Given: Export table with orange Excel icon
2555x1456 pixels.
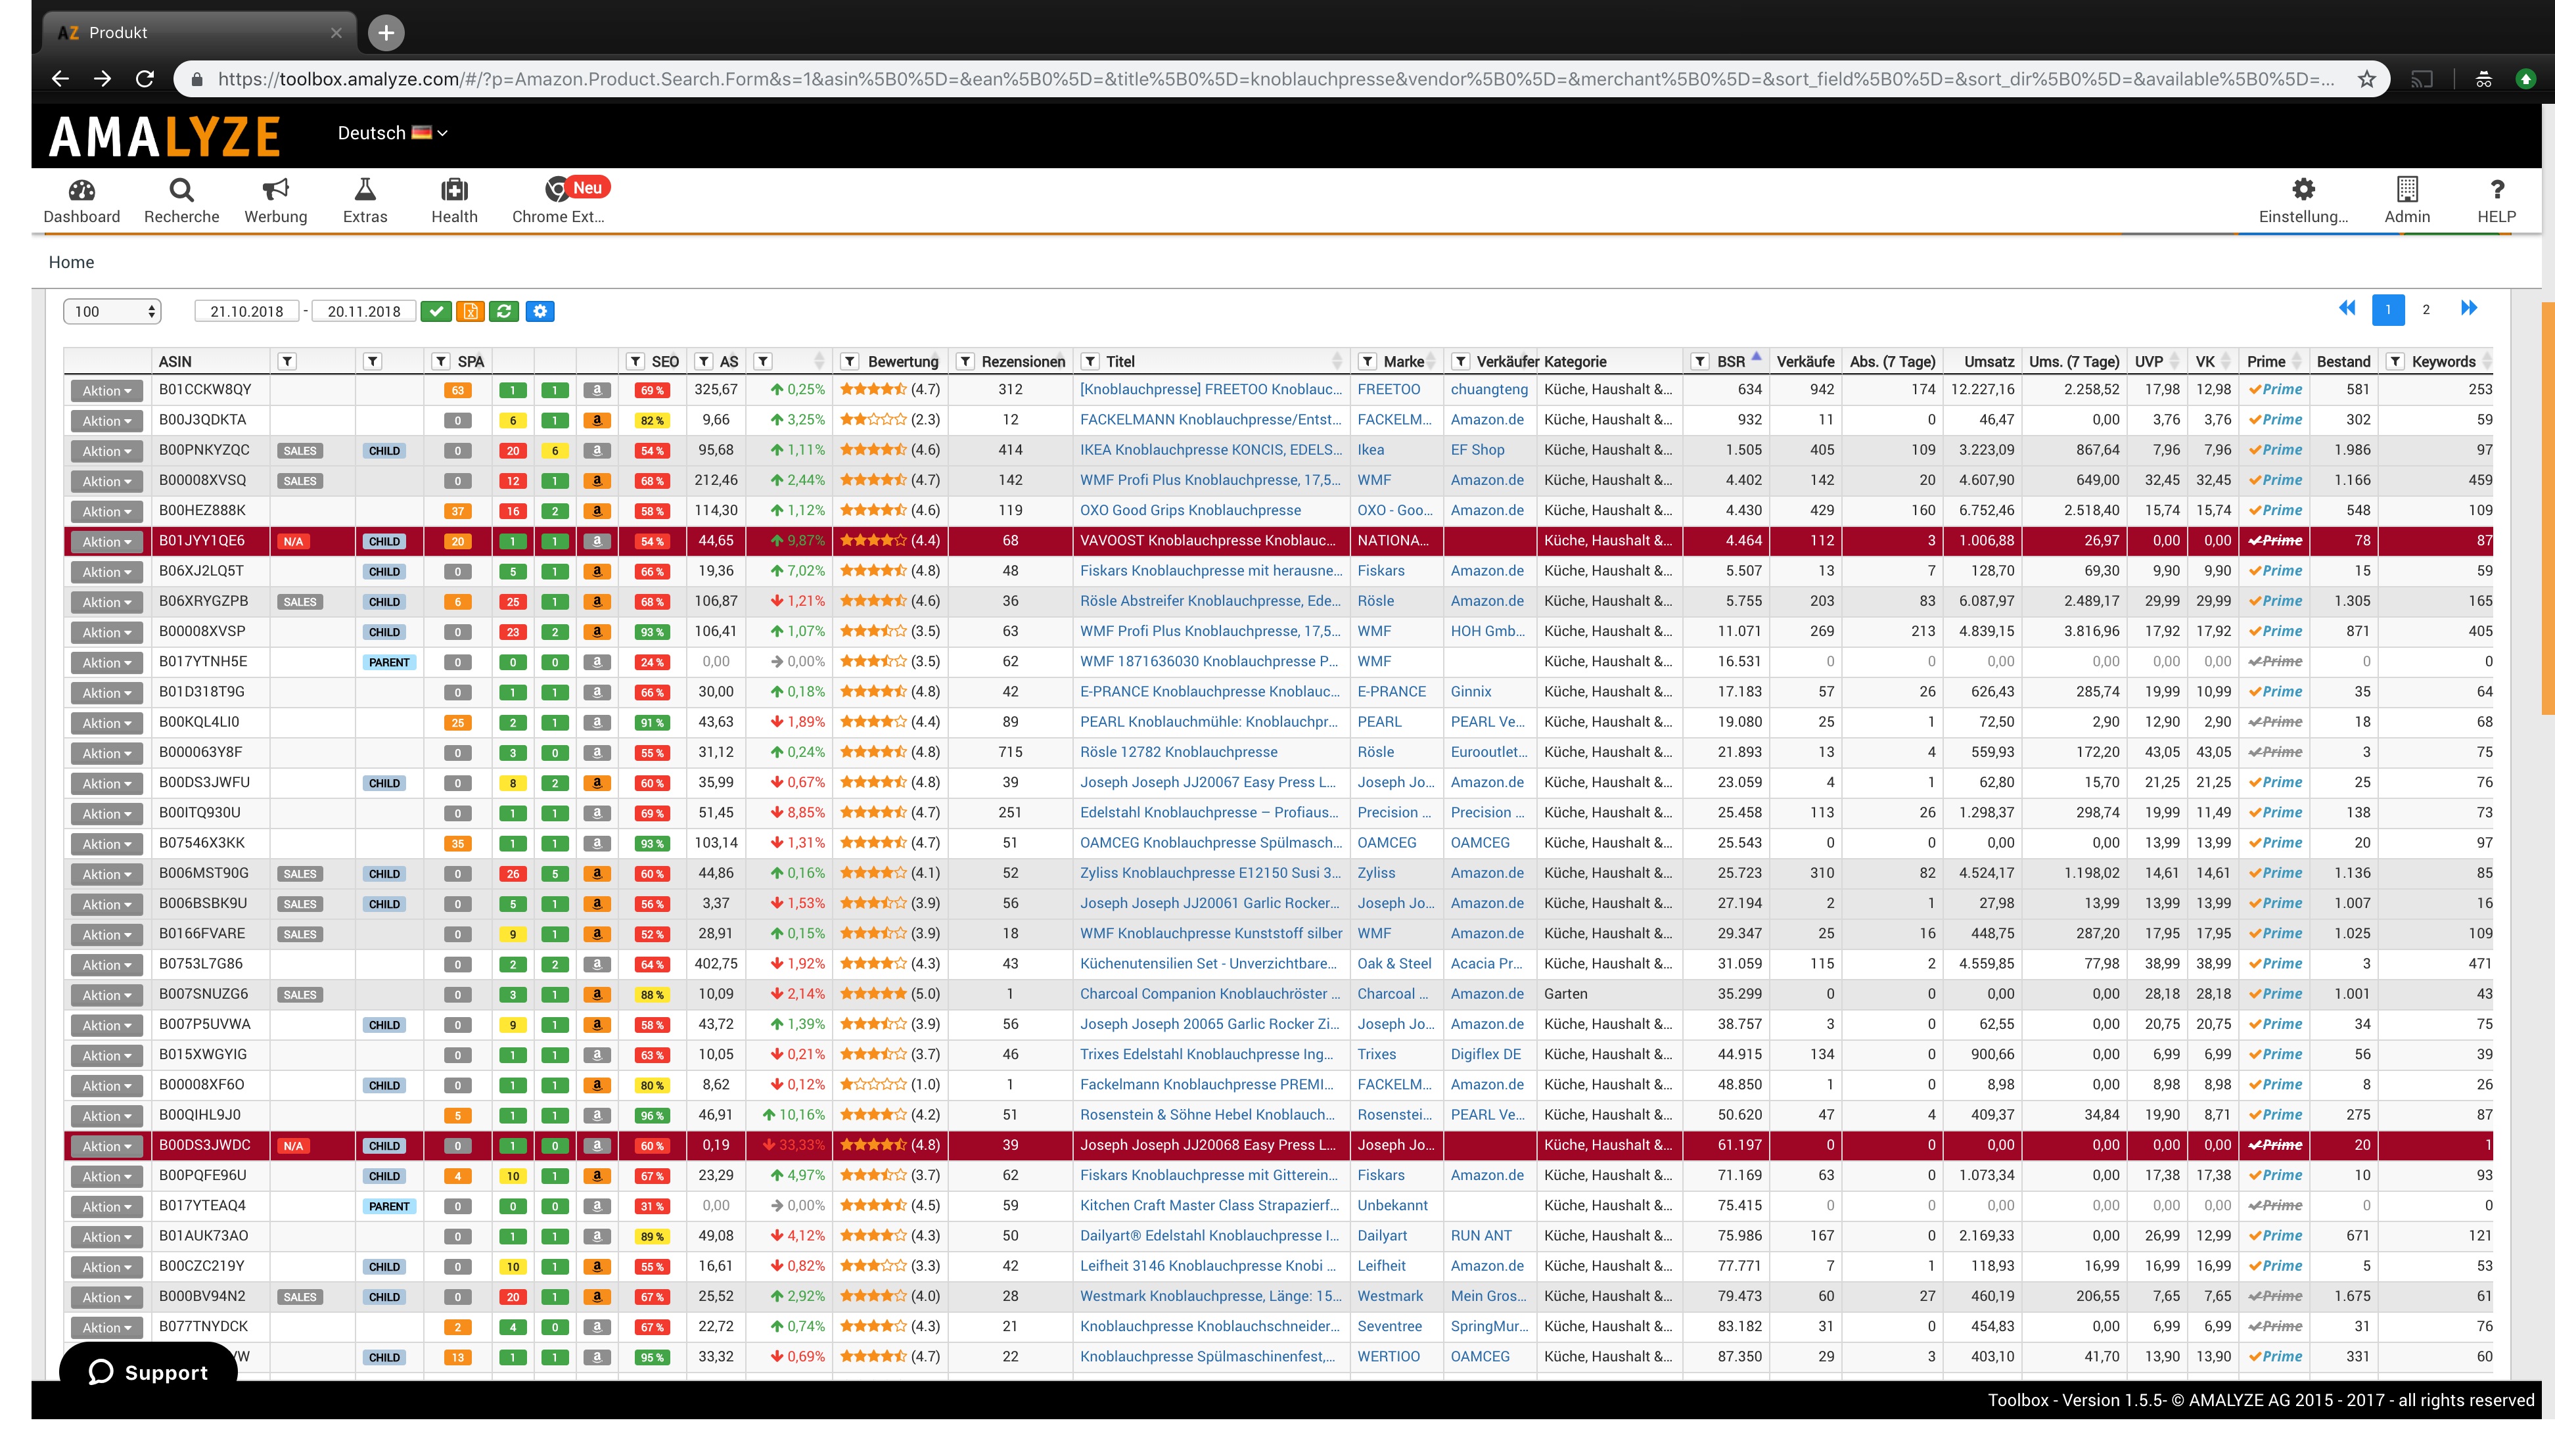Looking at the screenshot, I should [470, 311].
